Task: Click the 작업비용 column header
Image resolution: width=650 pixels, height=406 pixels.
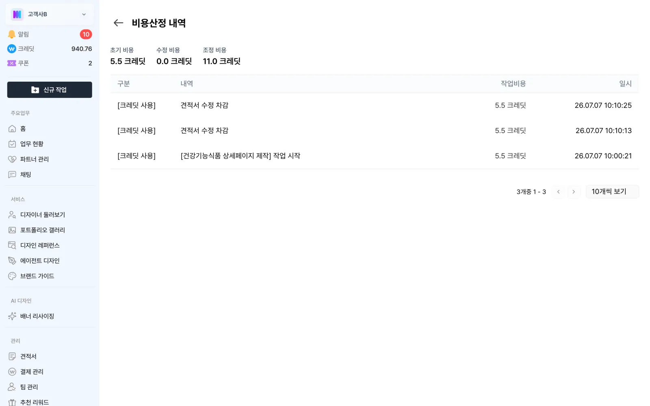Action: (x=513, y=84)
